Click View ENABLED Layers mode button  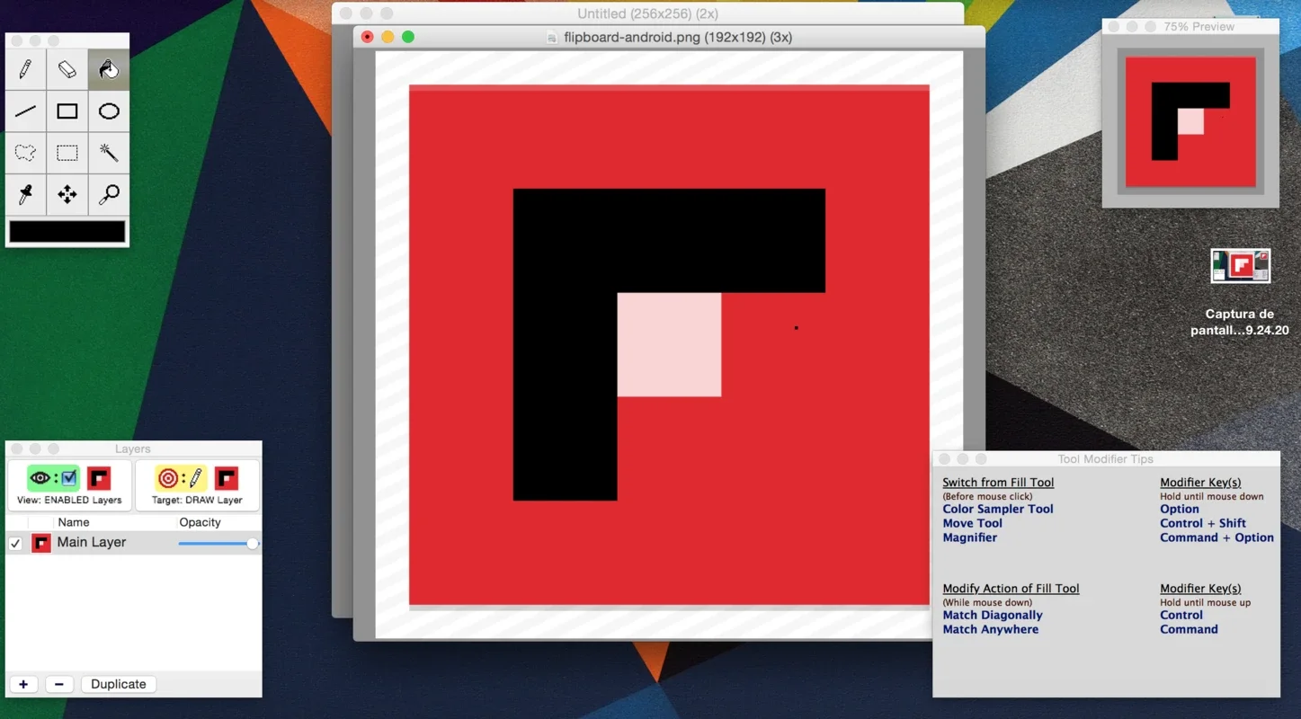tap(70, 485)
